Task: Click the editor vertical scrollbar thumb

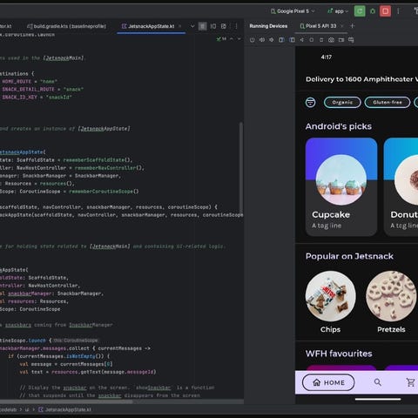Action: click(x=241, y=168)
